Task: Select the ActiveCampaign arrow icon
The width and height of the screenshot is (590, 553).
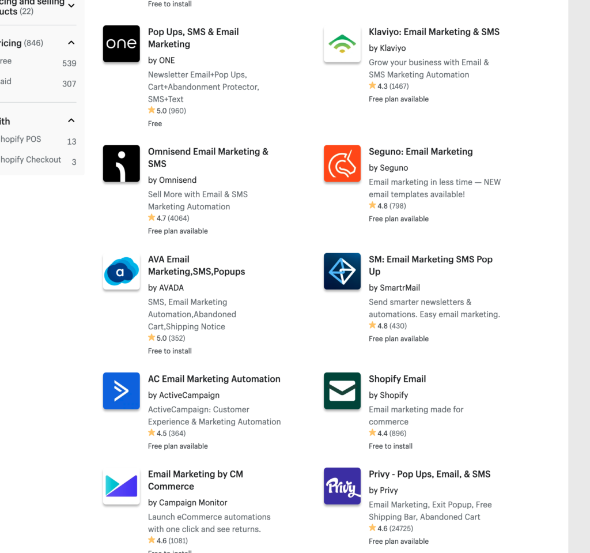Action: tap(121, 391)
